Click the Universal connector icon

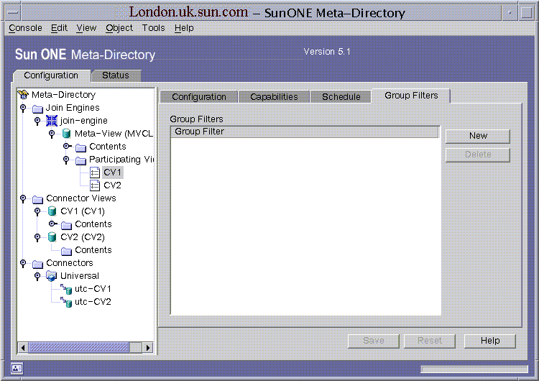(x=52, y=276)
